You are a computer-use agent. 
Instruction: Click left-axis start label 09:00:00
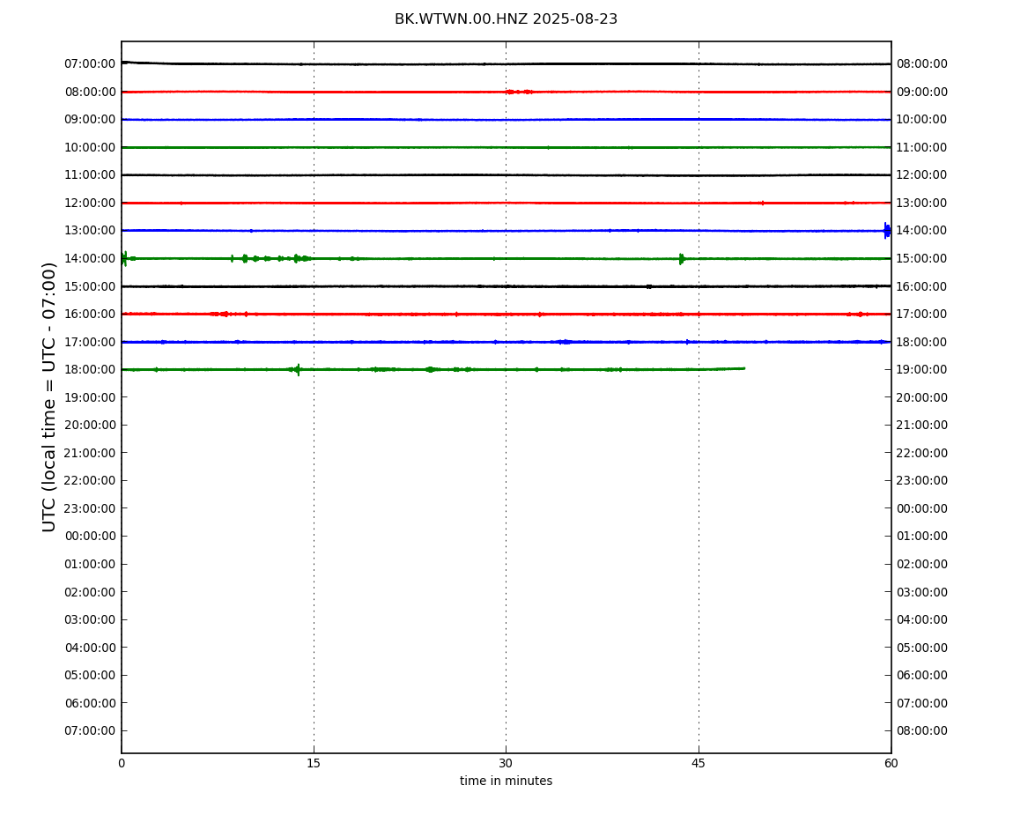[x=91, y=120]
